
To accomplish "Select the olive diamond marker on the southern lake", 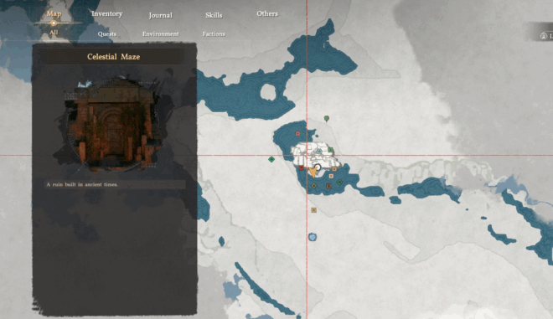I will 314,185.
